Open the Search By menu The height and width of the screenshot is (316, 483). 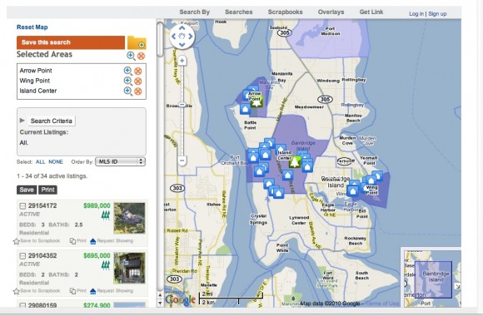pos(194,12)
